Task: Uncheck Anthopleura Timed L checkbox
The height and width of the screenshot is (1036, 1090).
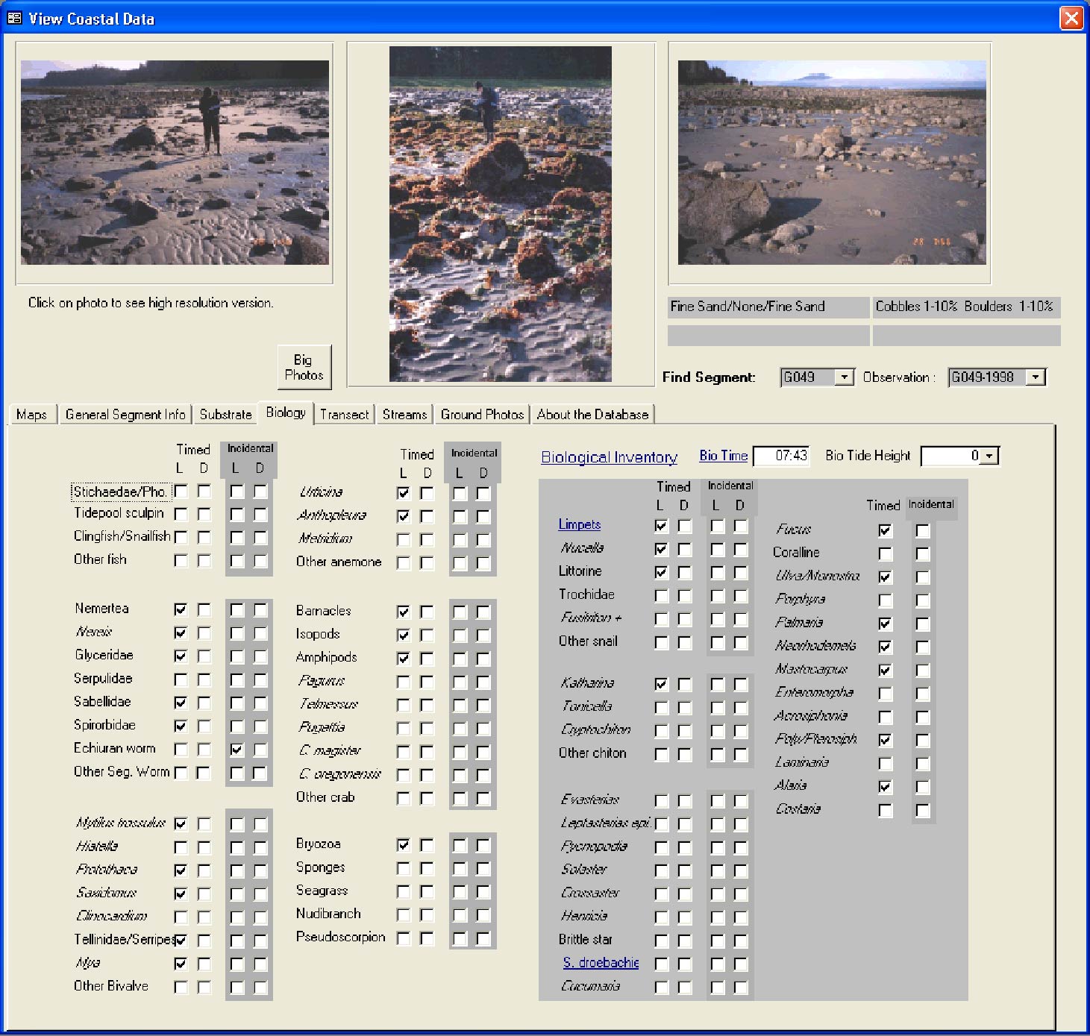Action: (404, 516)
